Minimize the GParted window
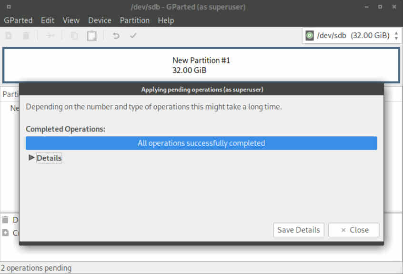Image resolution: width=403 pixels, height=274 pixels. coord(366,7)
